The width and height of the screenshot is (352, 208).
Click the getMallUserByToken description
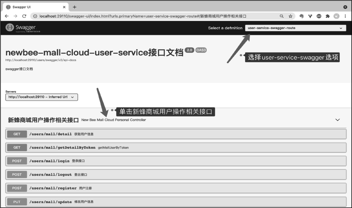tap(113, 148)
